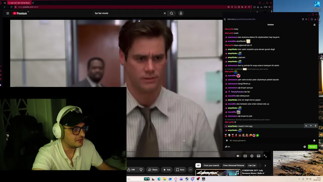Open the YouTube guide hamburger menu

pyautogui.click(x=8, y=13)
